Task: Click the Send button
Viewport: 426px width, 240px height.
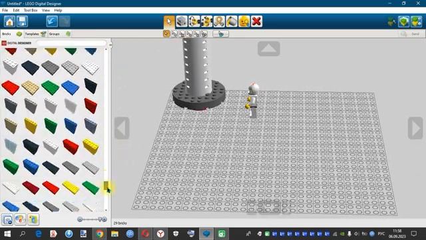Action: coord(411,34)
